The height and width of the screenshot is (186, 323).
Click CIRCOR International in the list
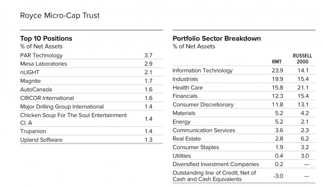(x=47, y=98)
